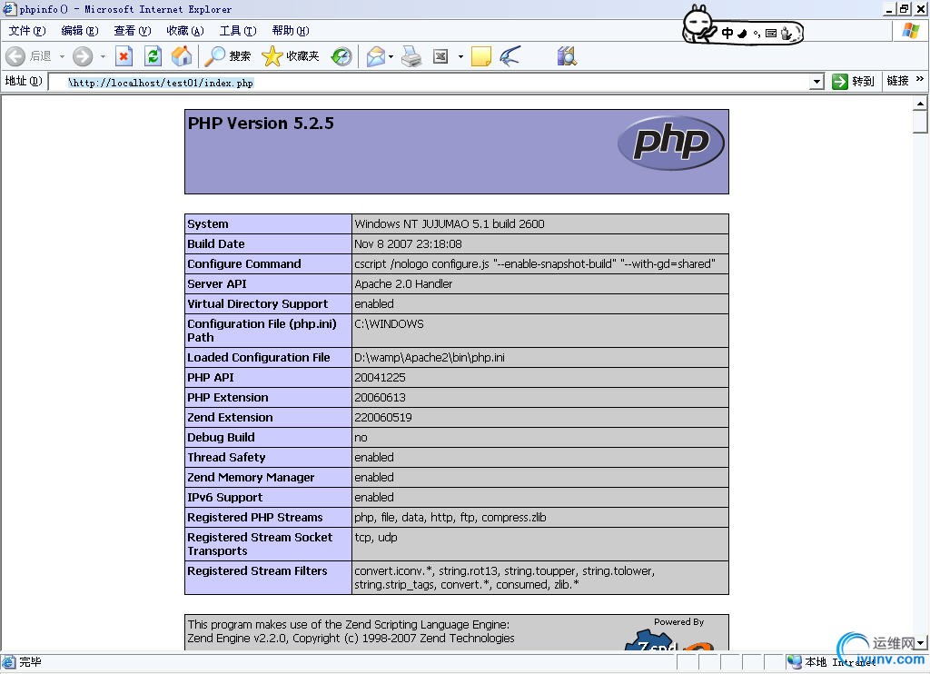
Task: Expand the Mail button dropdown
Action: click(x=391, y=56)
